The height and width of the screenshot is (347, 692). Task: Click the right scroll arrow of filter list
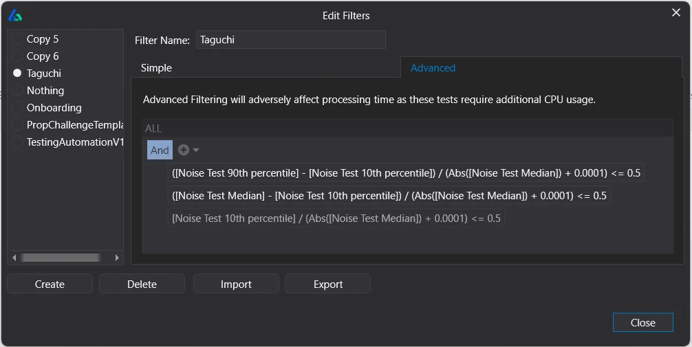point(117,258)
